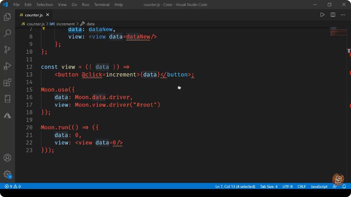Run the code with play button

(322, 15)
